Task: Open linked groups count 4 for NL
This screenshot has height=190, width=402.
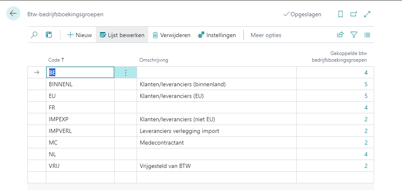Action: pos(366,154)
